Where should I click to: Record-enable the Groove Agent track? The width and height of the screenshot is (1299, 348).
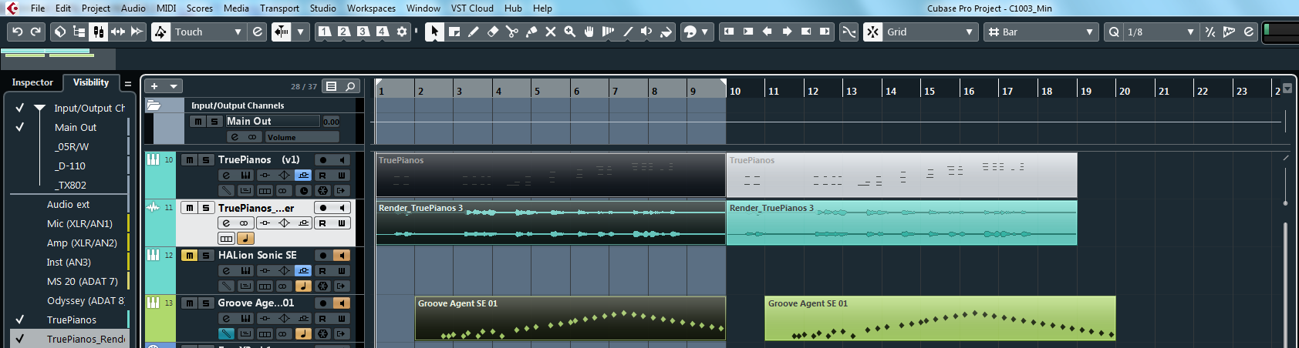(x=323, y=303)
